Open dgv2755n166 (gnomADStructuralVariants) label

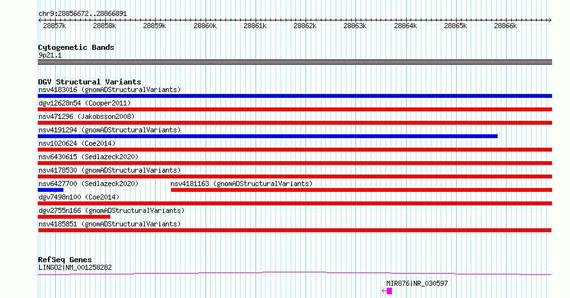click(x=111, y=210)
